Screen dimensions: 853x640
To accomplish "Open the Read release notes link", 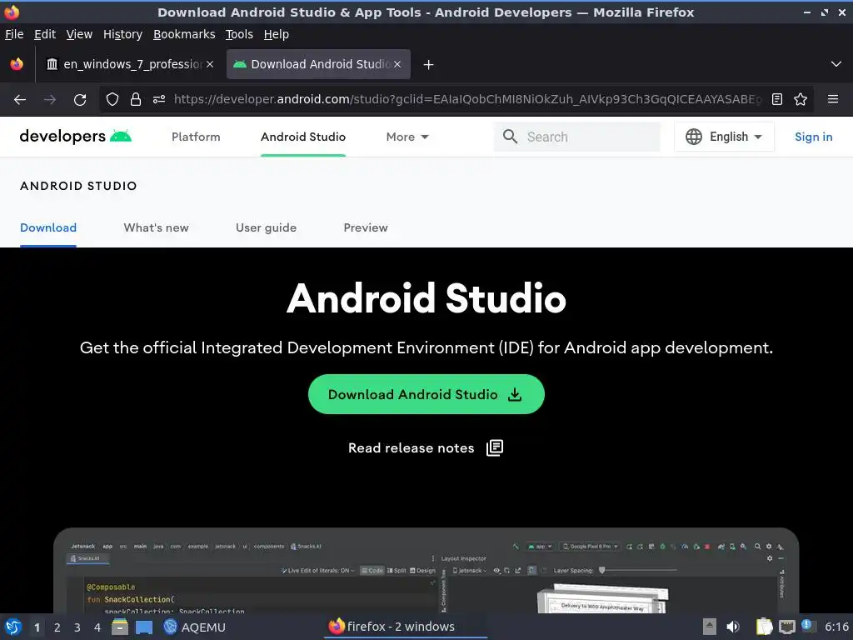I will coord(426,447).
